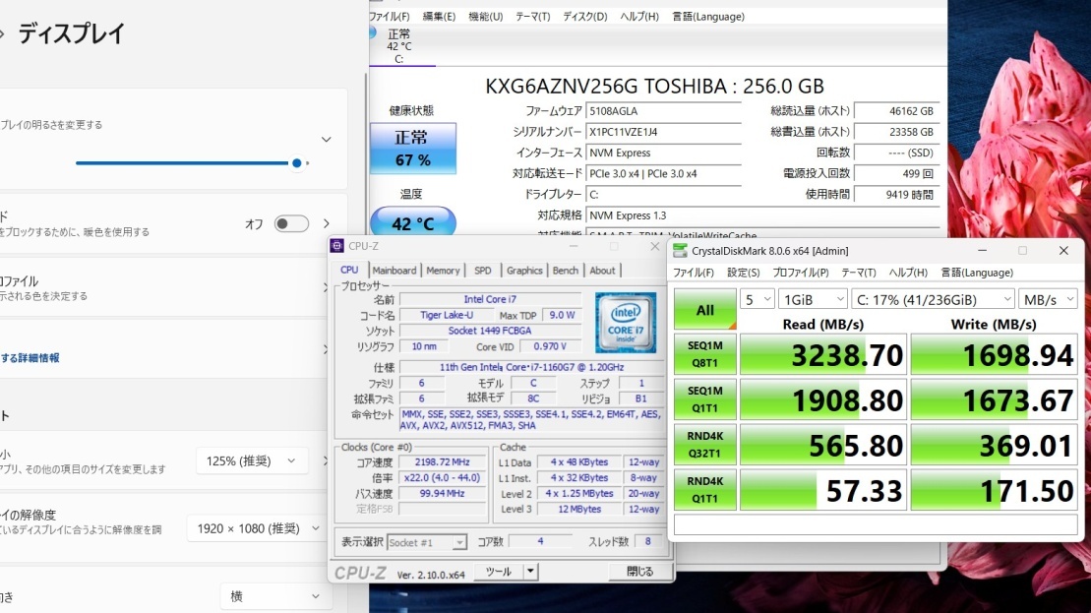Toggle the night light switch off/on
This screenshot has width=1091, height=613.
(x=291, y=223)
